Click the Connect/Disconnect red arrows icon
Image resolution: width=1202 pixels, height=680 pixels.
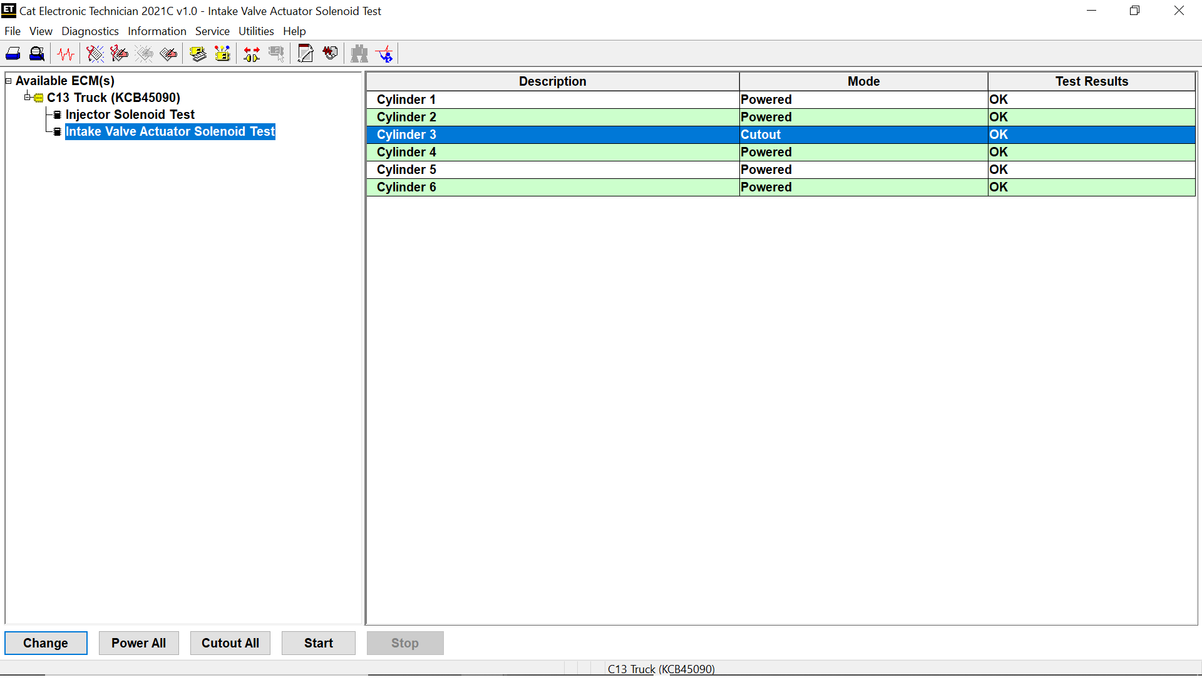point(252,54)
